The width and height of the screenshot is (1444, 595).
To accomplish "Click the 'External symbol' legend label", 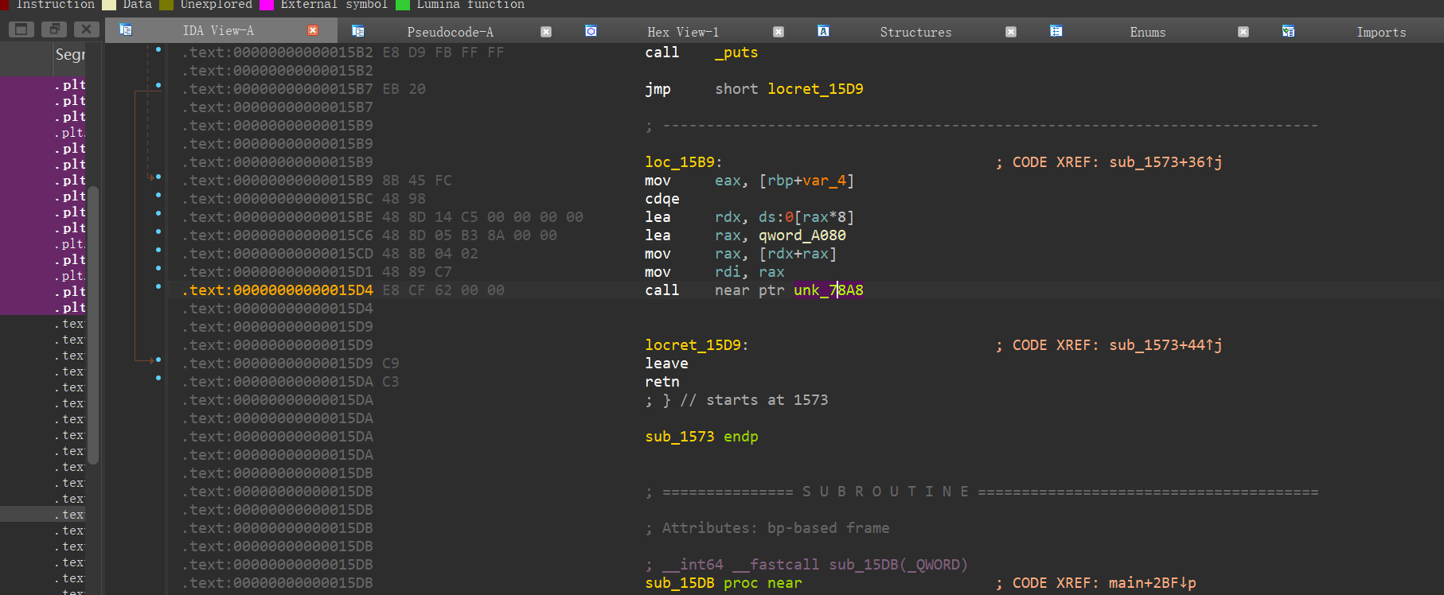I will tap(334, 5).
